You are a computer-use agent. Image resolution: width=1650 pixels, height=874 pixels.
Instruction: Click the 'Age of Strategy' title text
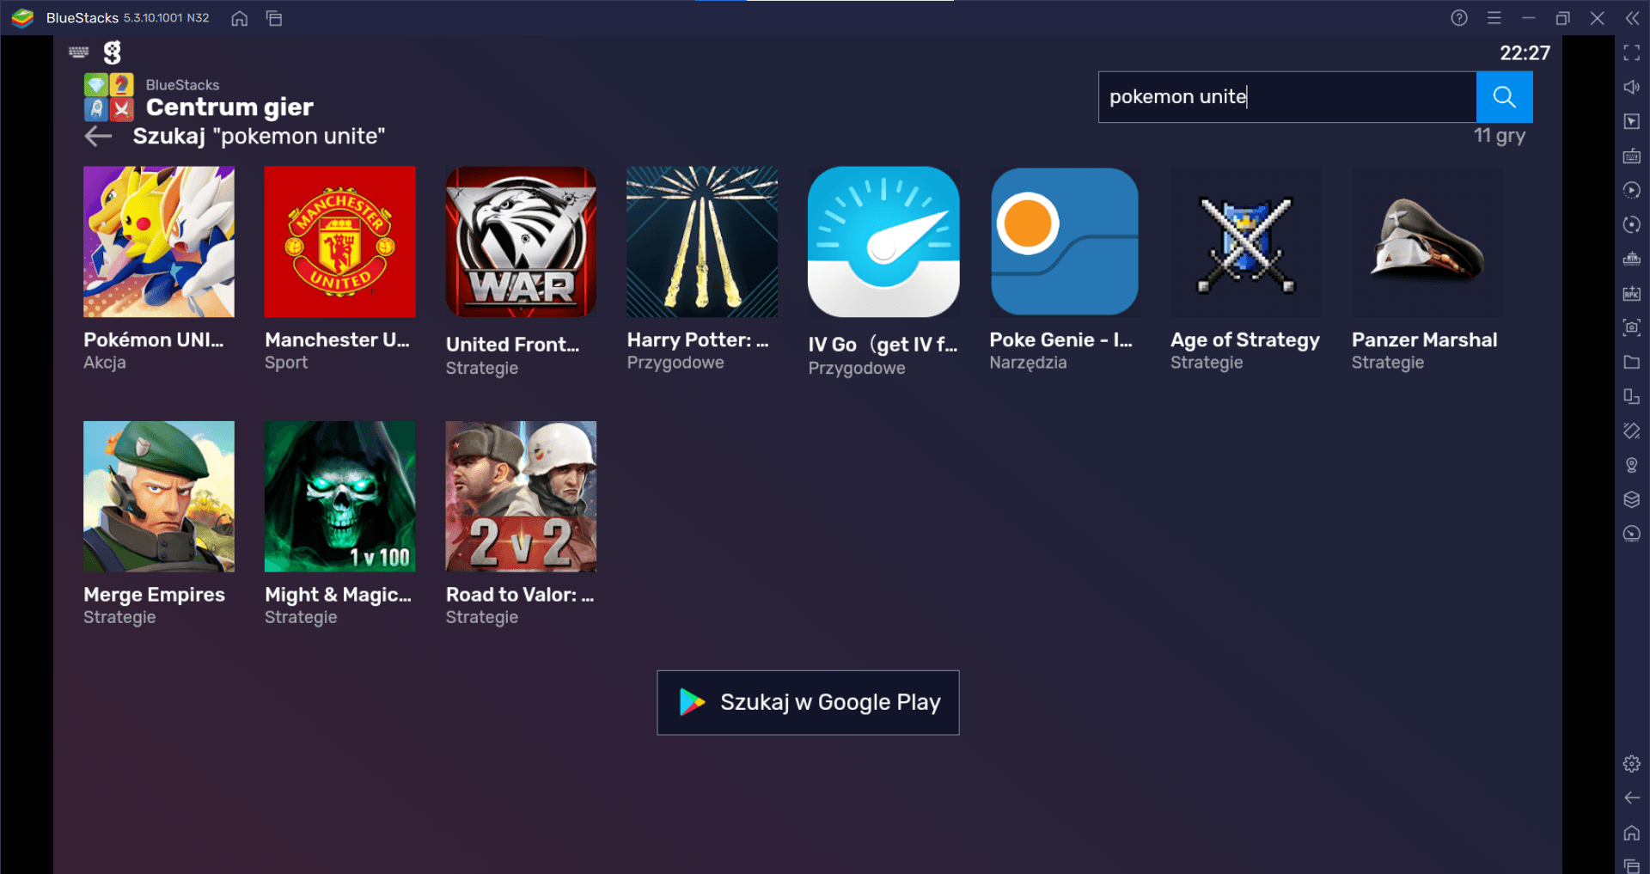tap(1245, 340)
